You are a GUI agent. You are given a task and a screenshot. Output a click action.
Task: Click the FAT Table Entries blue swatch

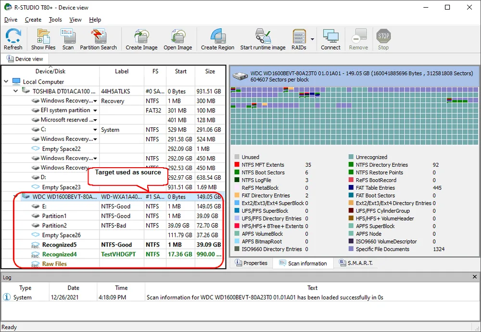pos(351,188)
